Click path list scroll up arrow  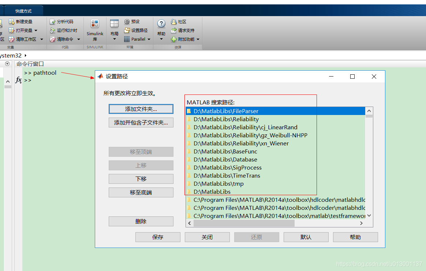(x=369, y=111)
